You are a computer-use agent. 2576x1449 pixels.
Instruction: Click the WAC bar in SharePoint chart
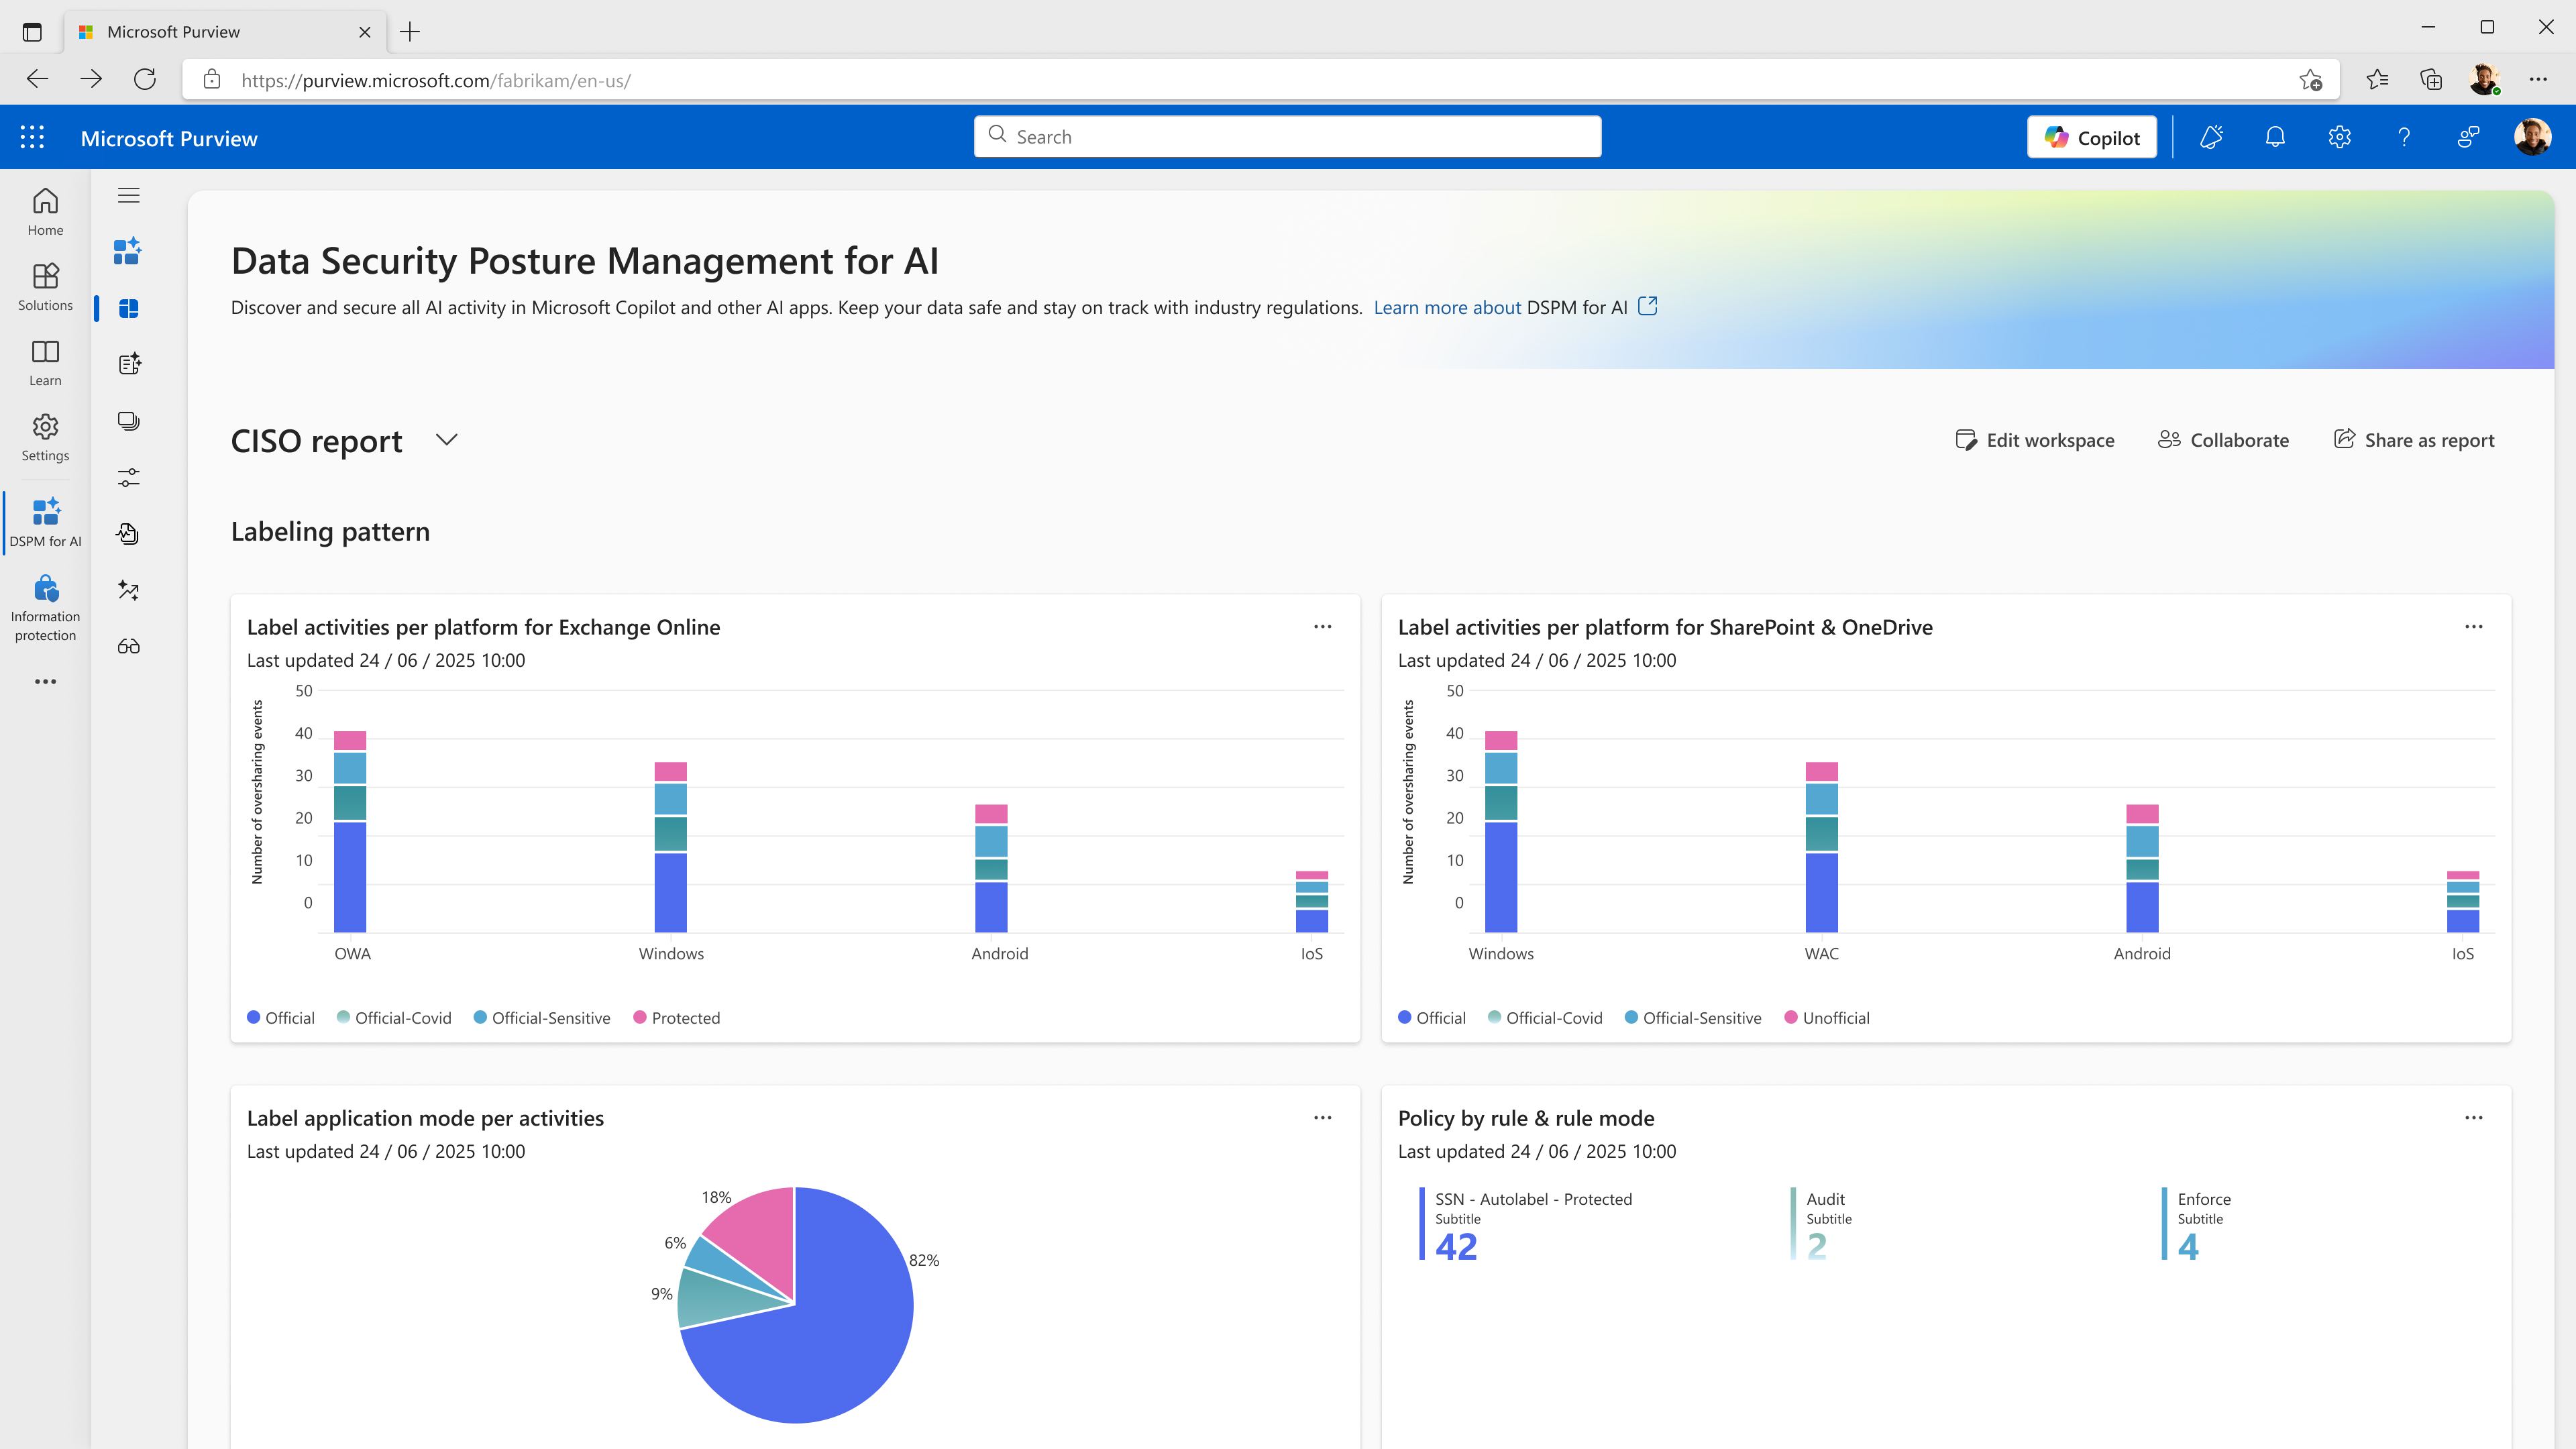[1822, 847]
